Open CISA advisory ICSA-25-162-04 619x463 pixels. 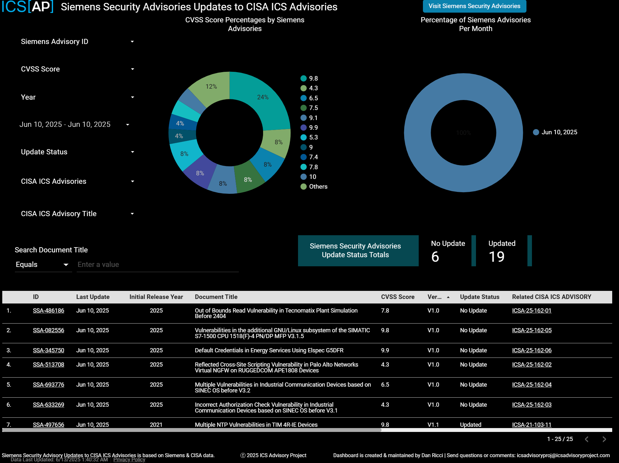coord(532,385)
